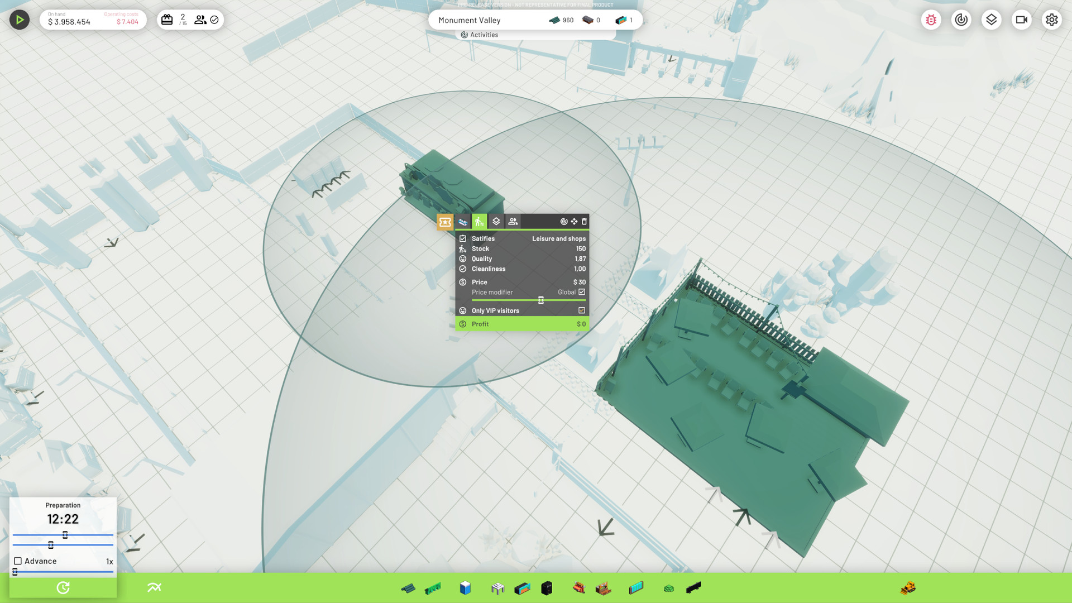Open Monument Valley resort panel
The width and height of the screenshot is (1072, 603).
[470, 20]
